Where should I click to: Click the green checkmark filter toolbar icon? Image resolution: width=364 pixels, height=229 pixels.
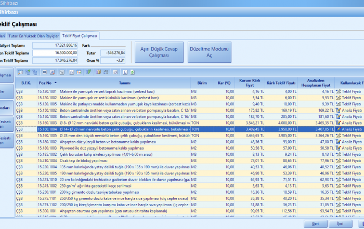click(88, 72)
